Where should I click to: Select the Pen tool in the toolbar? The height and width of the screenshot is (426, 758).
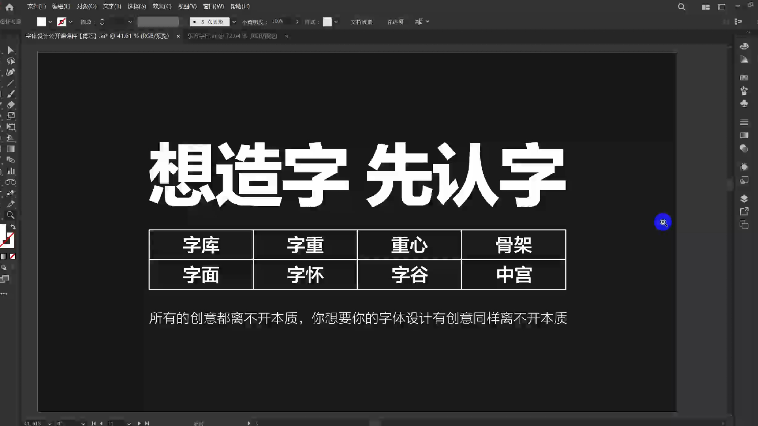11,72
